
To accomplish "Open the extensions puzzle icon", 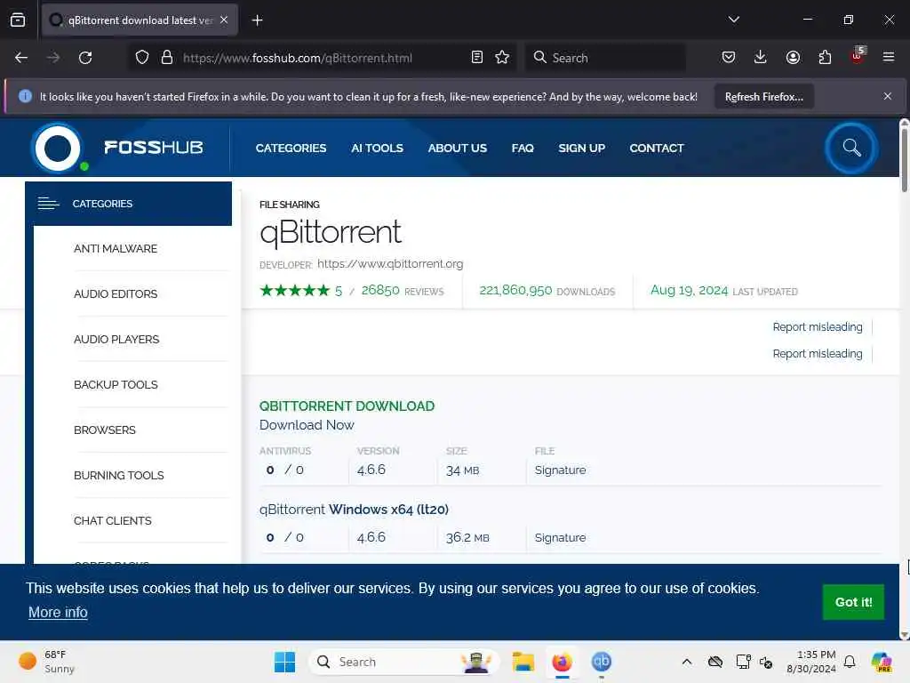I will pos(825,58).
